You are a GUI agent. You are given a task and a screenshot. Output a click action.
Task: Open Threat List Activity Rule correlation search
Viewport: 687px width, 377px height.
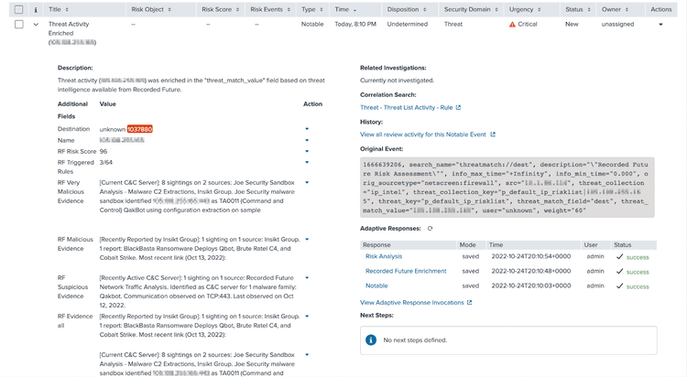click(x=409, y=107)
